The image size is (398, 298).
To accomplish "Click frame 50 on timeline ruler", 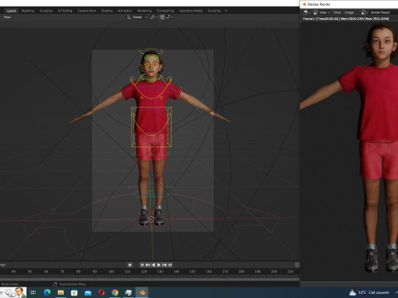I will coord(30,272).
